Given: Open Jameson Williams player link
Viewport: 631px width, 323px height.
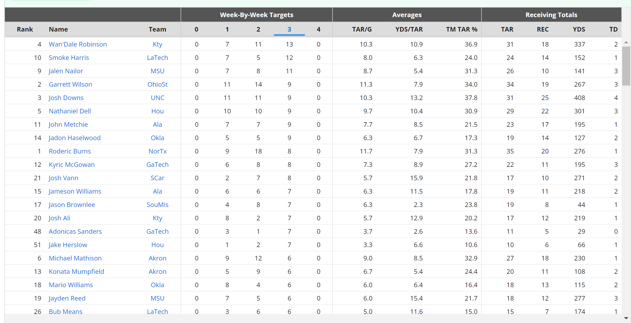Looking at the screenshot, I should point(75,191).
